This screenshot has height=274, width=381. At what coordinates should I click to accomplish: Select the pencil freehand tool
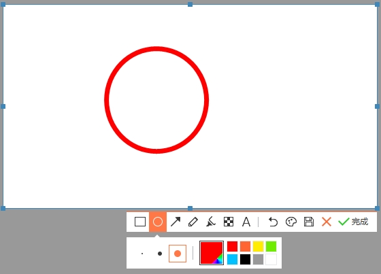coord(193,222)
